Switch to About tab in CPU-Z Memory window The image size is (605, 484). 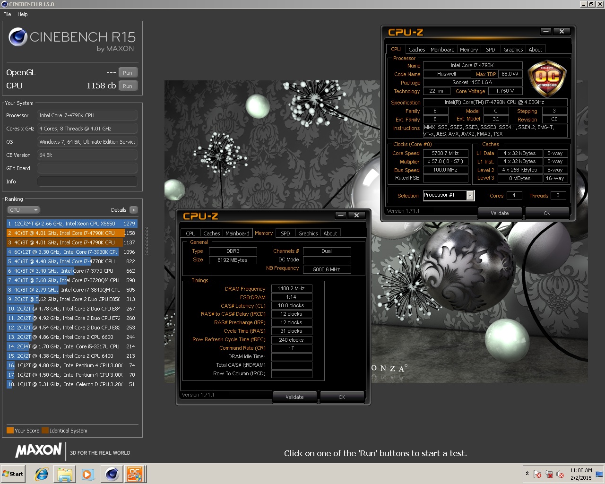coord(330,233)
